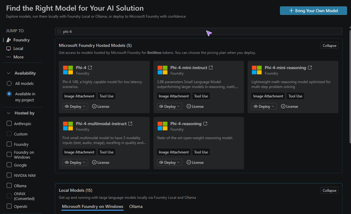
Task: Collapse the Hosted by filter section
Action: [x=9, y=113]
